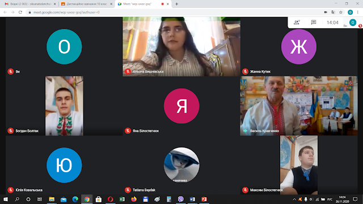Open the Chrome three-dot menu
This screenshot has width=363, height=204.
click(358, 12)
